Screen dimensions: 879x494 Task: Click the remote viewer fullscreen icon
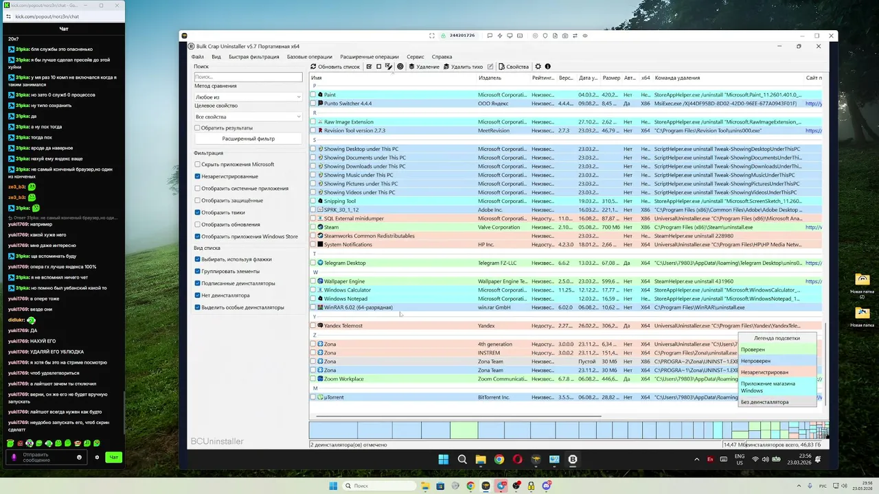click(x=432, y=35)
